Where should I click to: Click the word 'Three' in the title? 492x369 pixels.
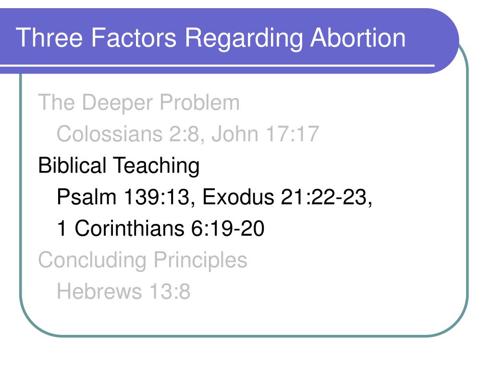point(49,37)
